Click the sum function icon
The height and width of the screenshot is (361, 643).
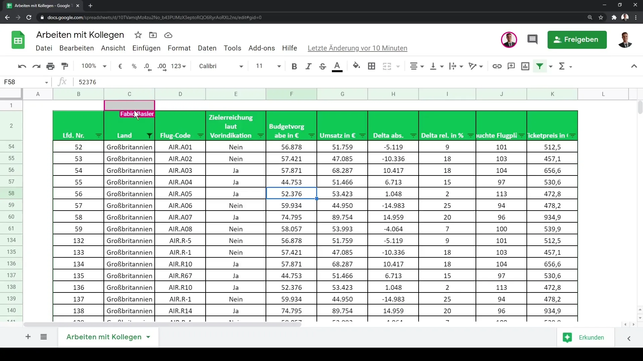pos(562,66)
